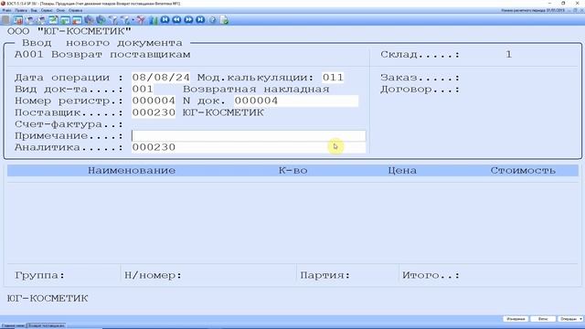The image size is (585, 329).
Task: Switch to the Возврат поставщикам bottom tab
Action: [x=46, y=325]
